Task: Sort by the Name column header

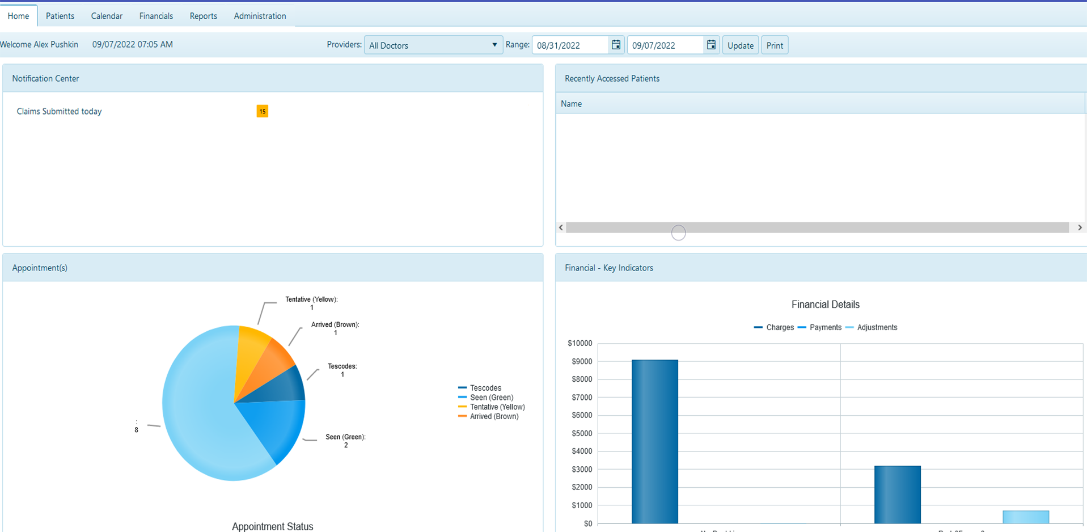Action: (571, 104)
